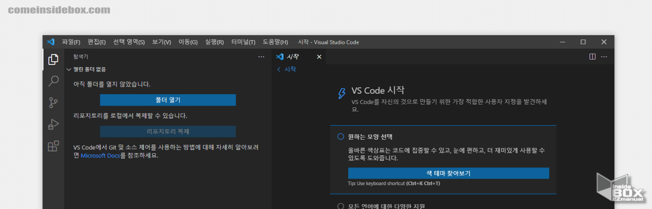
Task: Click the 아직 폴더를 열지 않았습니다 text
Action: [112, 84]
